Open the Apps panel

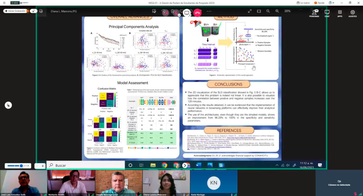340,13
